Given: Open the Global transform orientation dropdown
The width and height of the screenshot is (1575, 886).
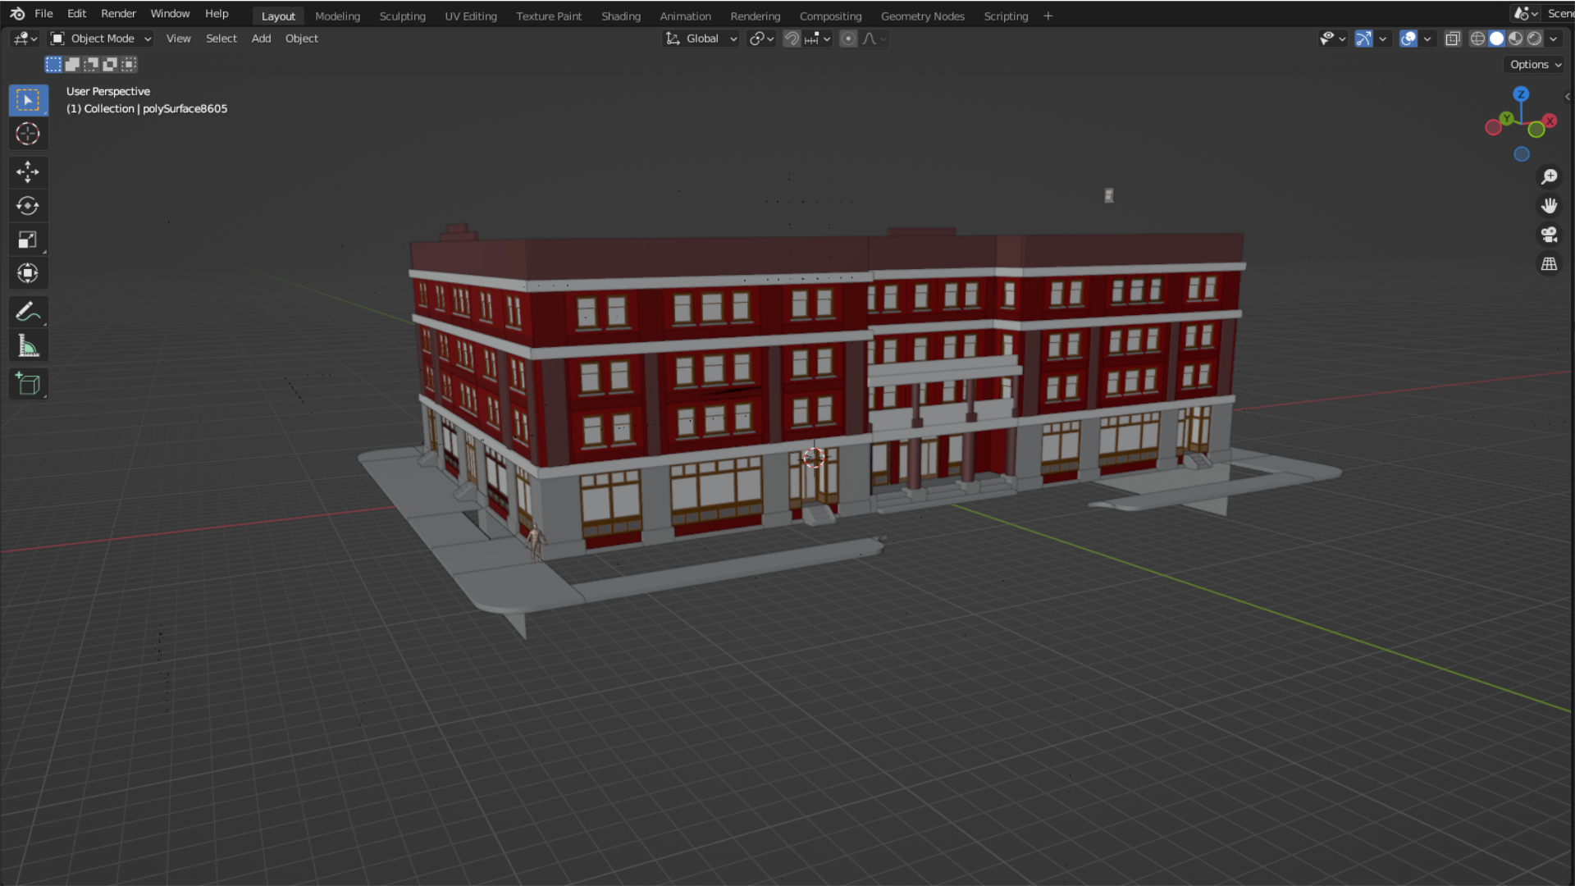Looking at the screenshot, I should tap(702, 39).
